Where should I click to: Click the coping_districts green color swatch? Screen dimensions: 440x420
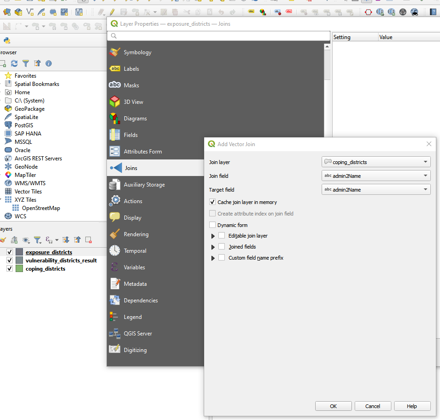[19, 269]
